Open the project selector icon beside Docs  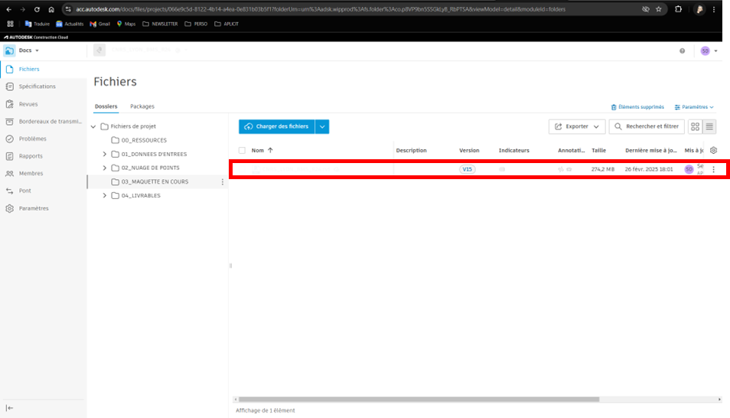(x=99, y=51)
